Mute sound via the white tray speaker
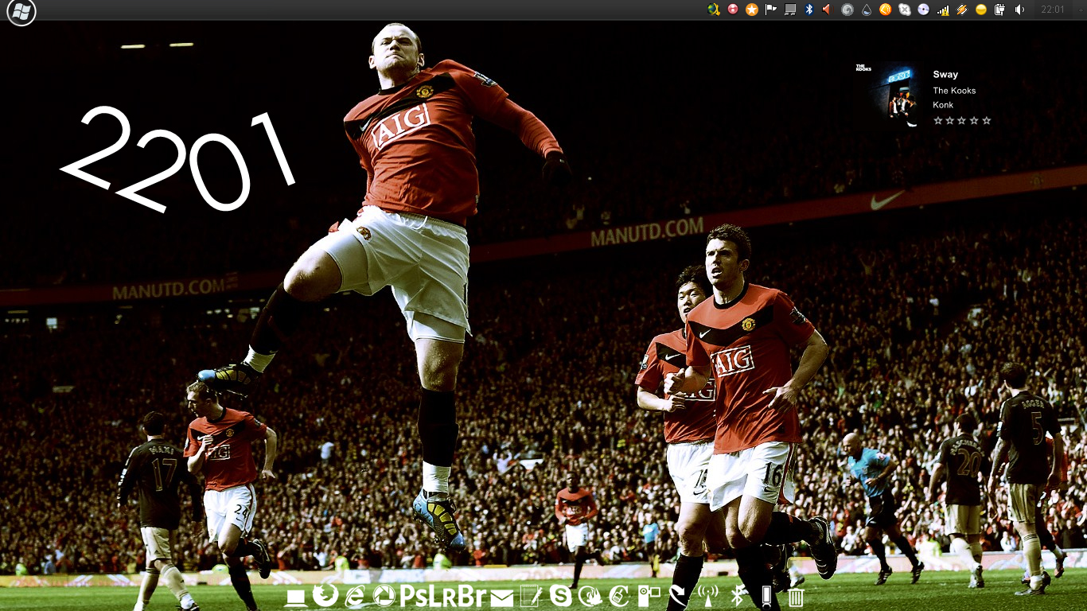This screenshot has width=1087, height=611. pyautogui.click(x=1019, y=10)
